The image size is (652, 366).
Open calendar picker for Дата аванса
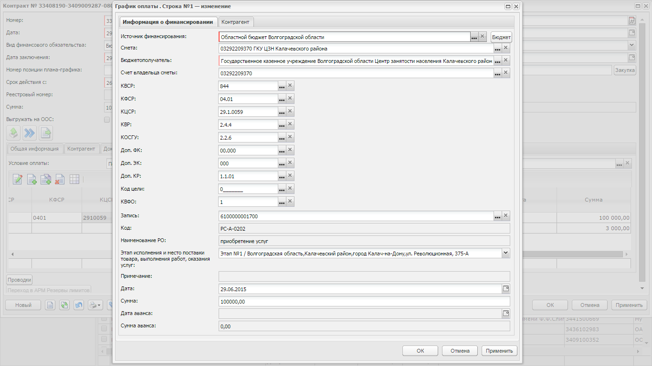point(506,314)
